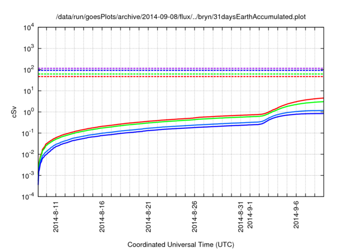
Task: Click the 10^1 y-axis tick label
Action: click(29, 91)
